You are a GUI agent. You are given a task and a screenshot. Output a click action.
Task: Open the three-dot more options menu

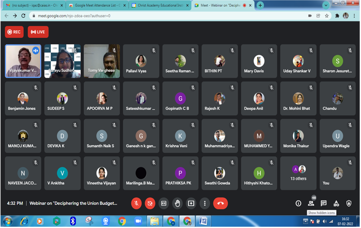click(x=205, y=203)
